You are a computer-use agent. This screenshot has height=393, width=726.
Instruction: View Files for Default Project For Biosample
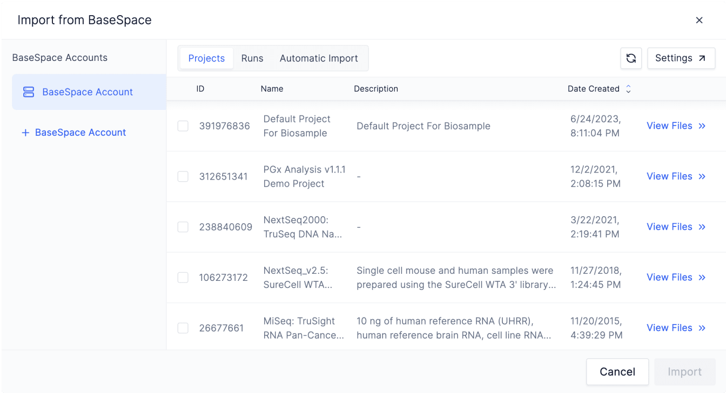pyautogui.click(x=676, y=126)
